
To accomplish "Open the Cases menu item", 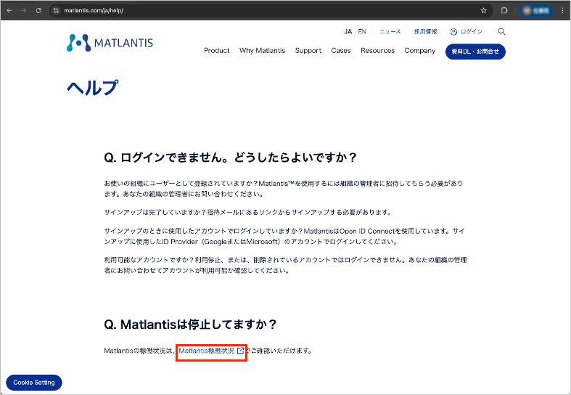I will pos(341,51).
